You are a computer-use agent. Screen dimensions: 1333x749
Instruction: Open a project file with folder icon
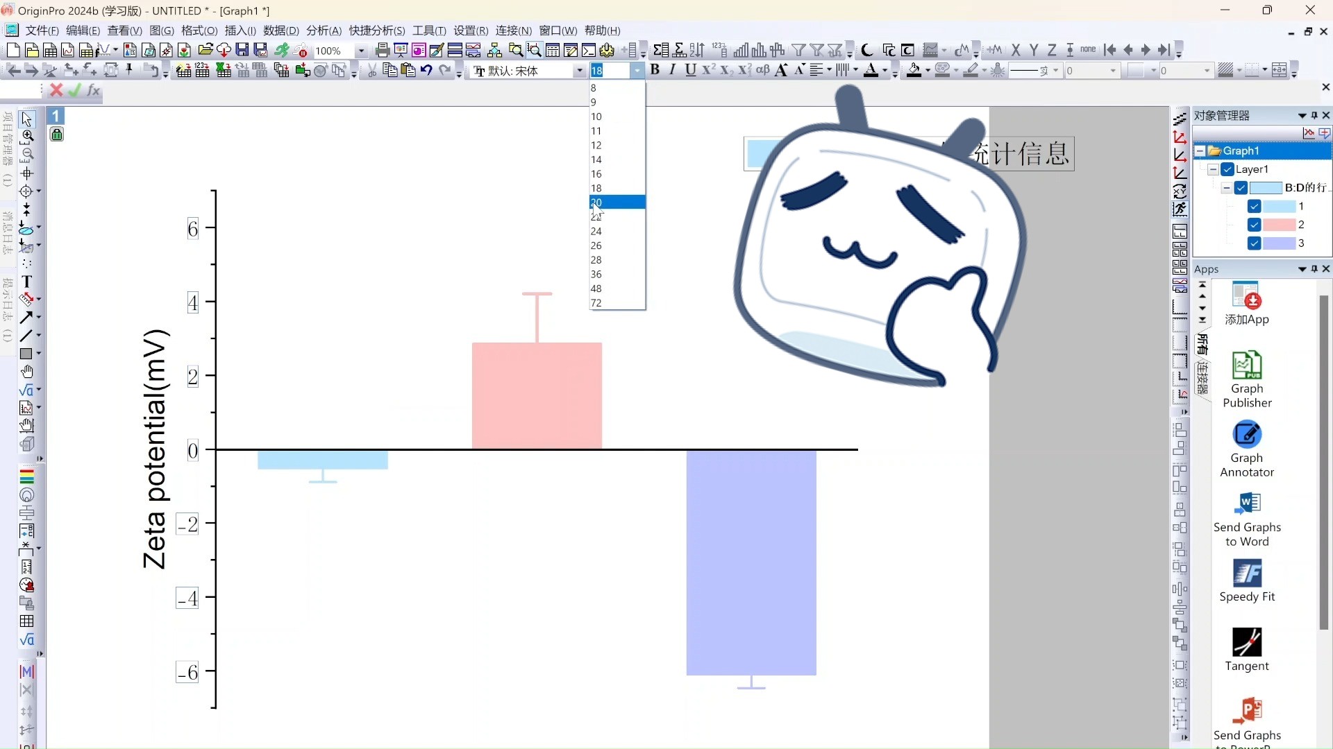[206, 50]
